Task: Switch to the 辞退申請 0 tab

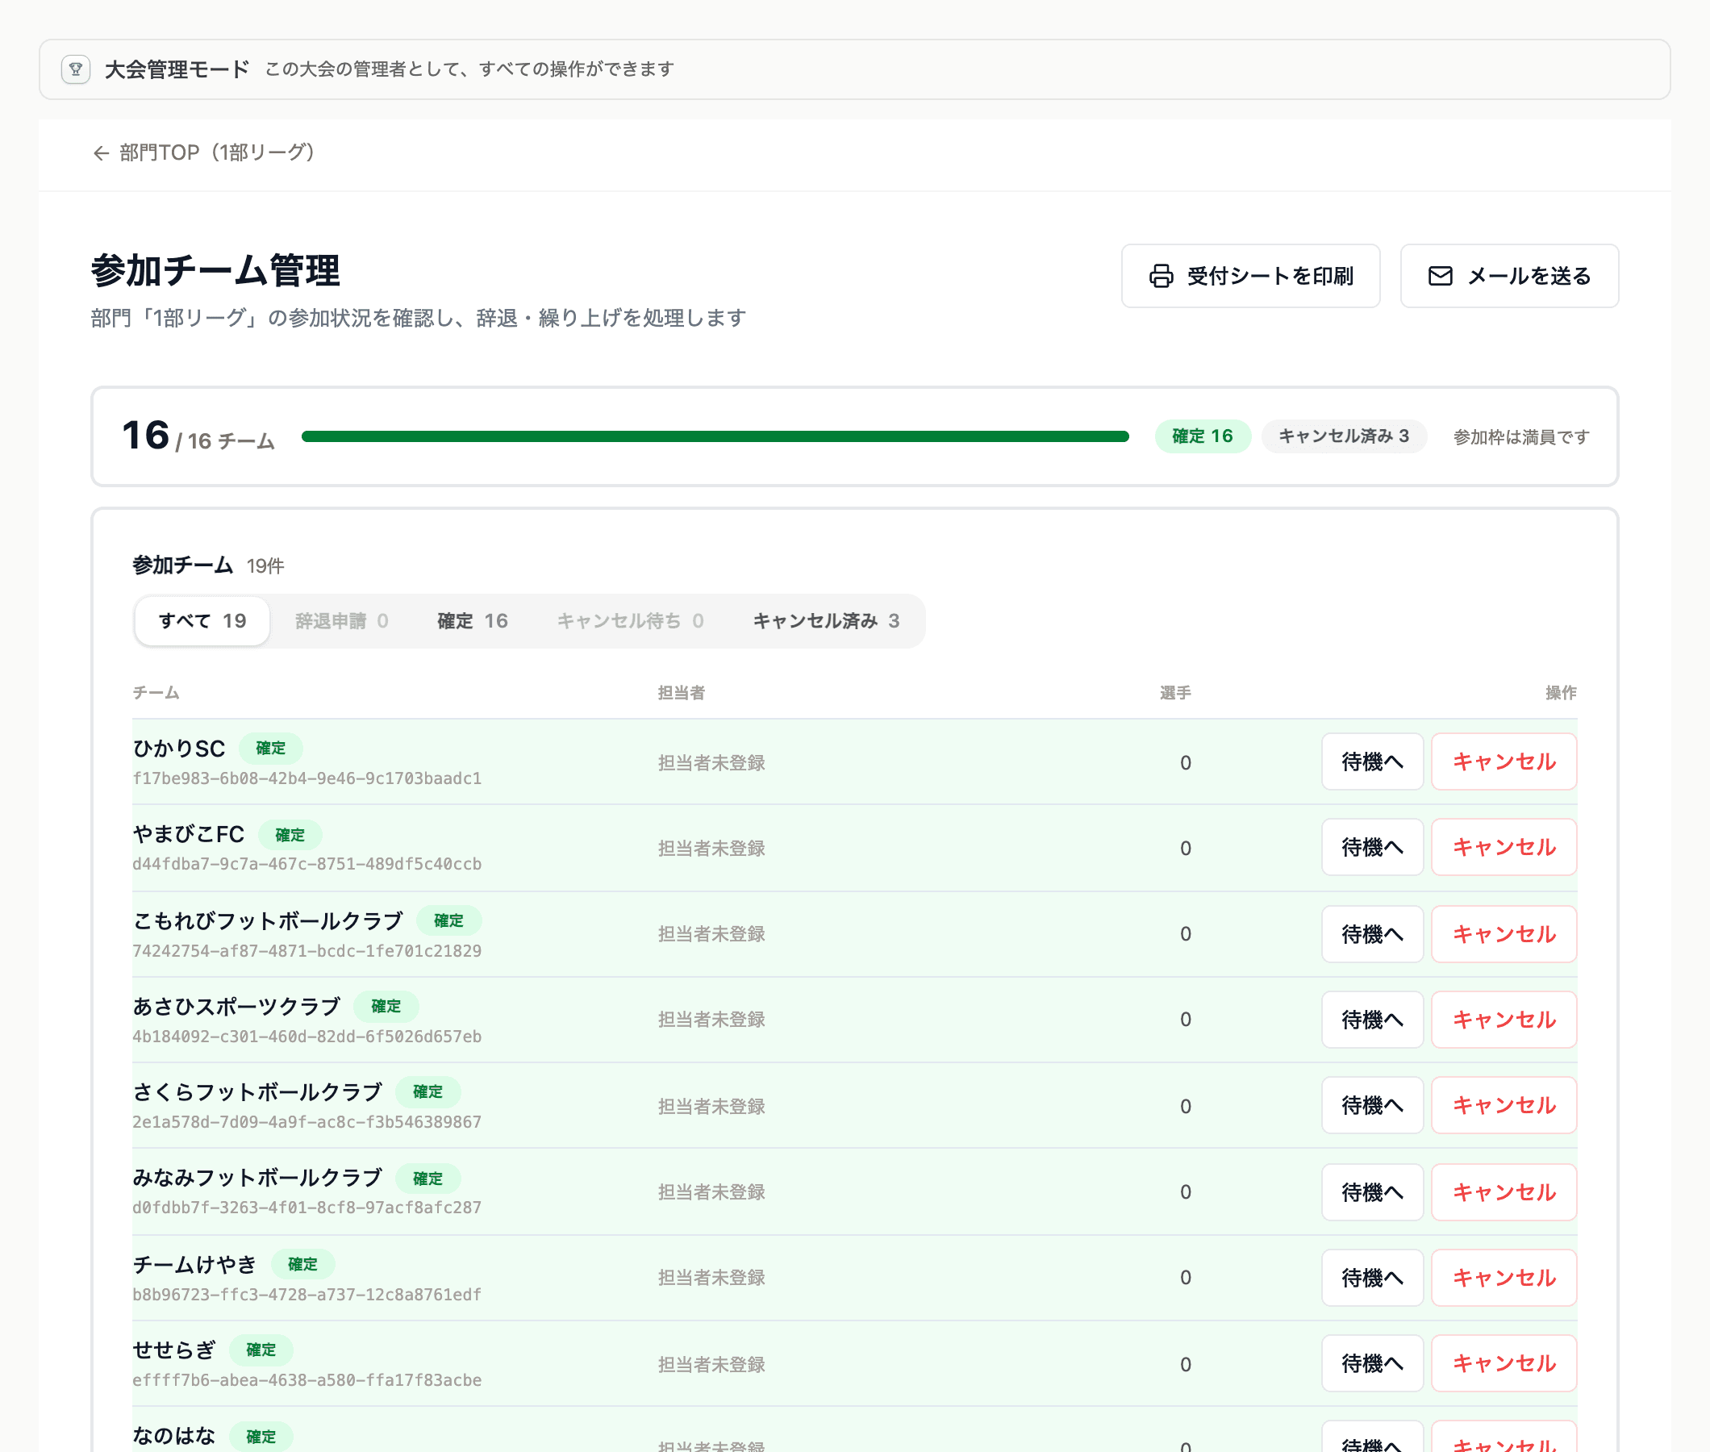Action: [x=341, y=620]
